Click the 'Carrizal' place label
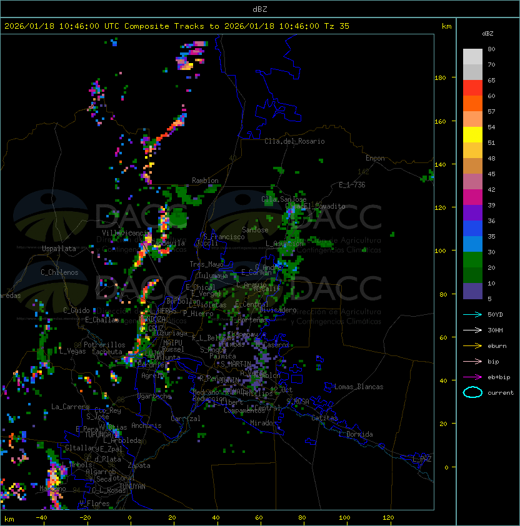 (186, 419)
